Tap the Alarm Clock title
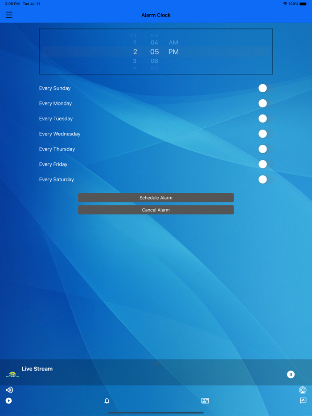The image size is (312, 416). click(x=156, y=15)
